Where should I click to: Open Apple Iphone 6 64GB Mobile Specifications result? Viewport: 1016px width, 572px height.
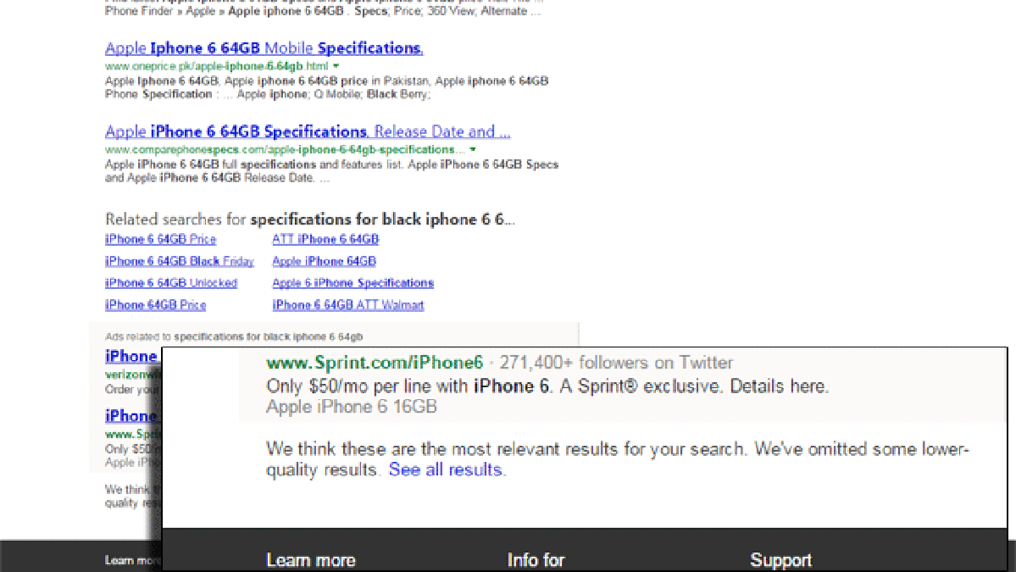pos(264,48)
